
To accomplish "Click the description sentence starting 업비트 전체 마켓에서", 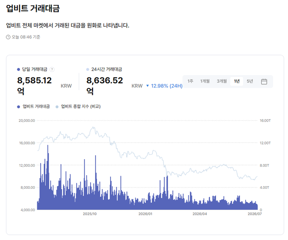I will [68, 25].
